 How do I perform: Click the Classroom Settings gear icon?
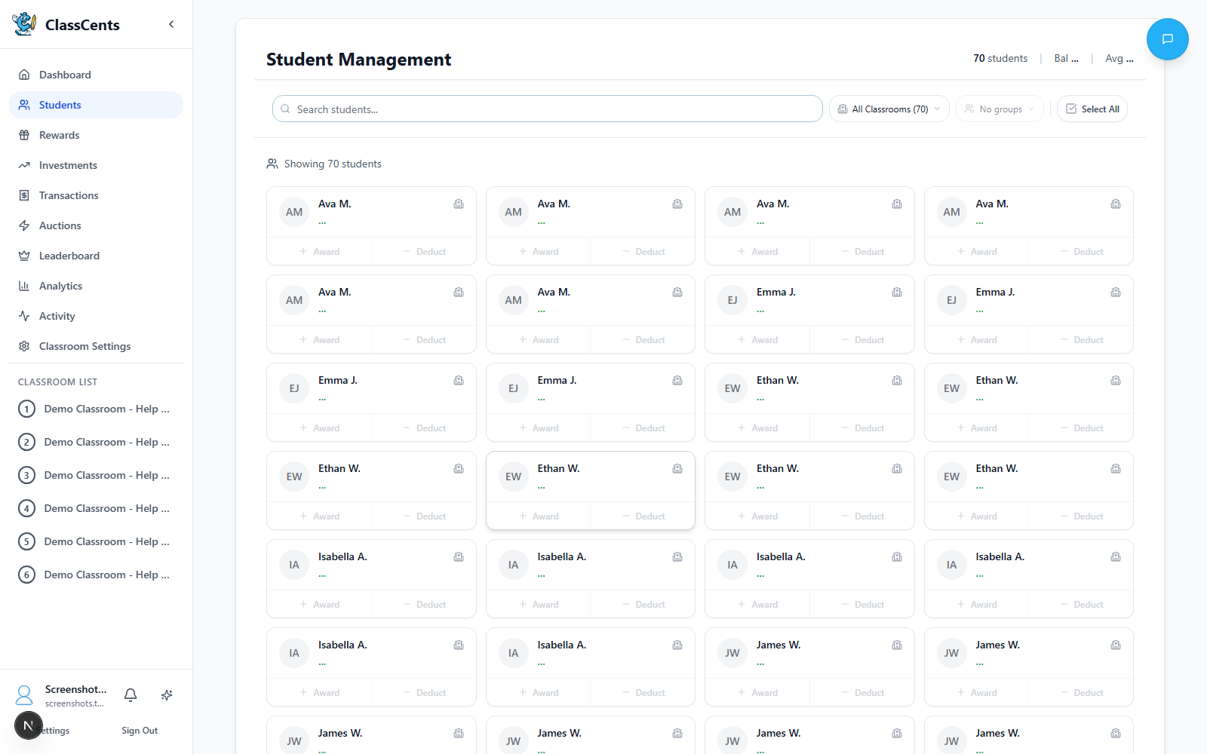click(24, 346)
